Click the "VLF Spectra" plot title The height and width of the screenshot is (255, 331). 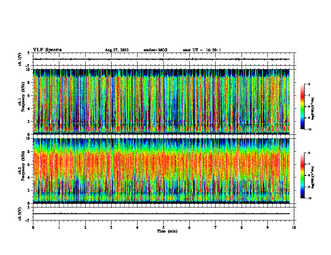tap(47, 50)
